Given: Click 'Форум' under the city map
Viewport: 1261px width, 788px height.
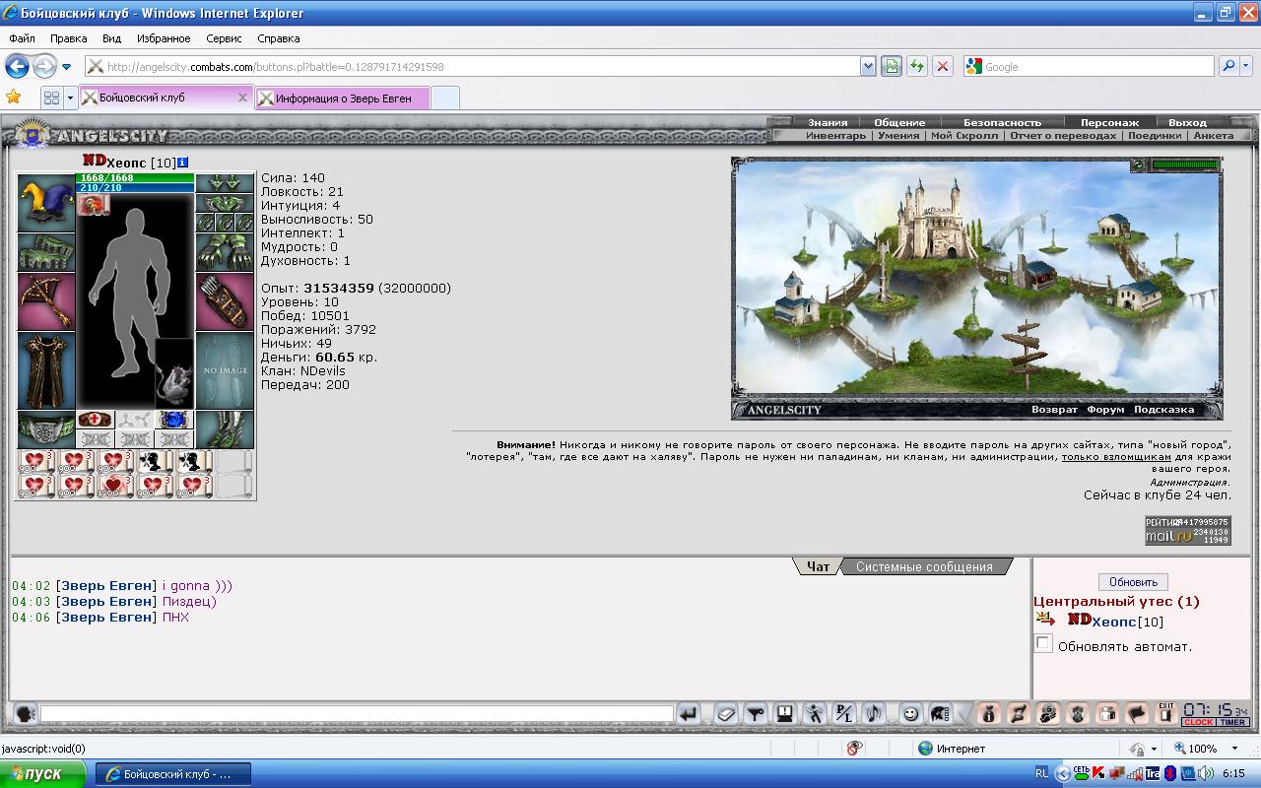Looking at the screenshot, I should point(1105,410).
